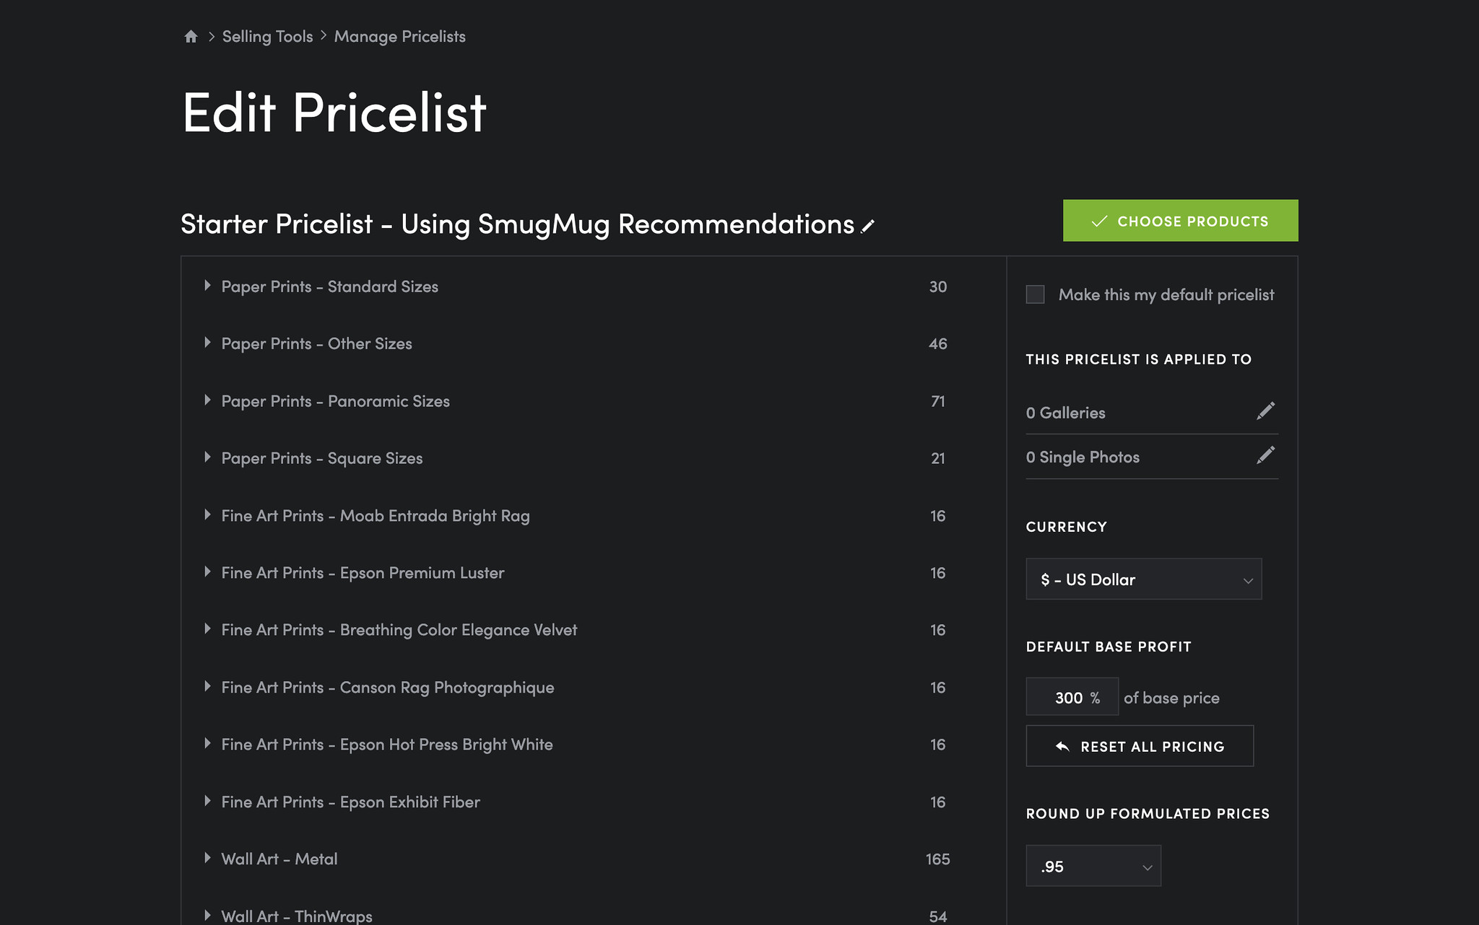Open the .95 round up dropdown
1479x925 pixels.
point(1093,866)
